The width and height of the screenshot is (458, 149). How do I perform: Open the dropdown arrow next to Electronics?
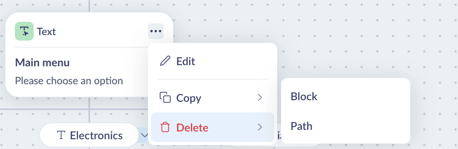click(144, 135)
